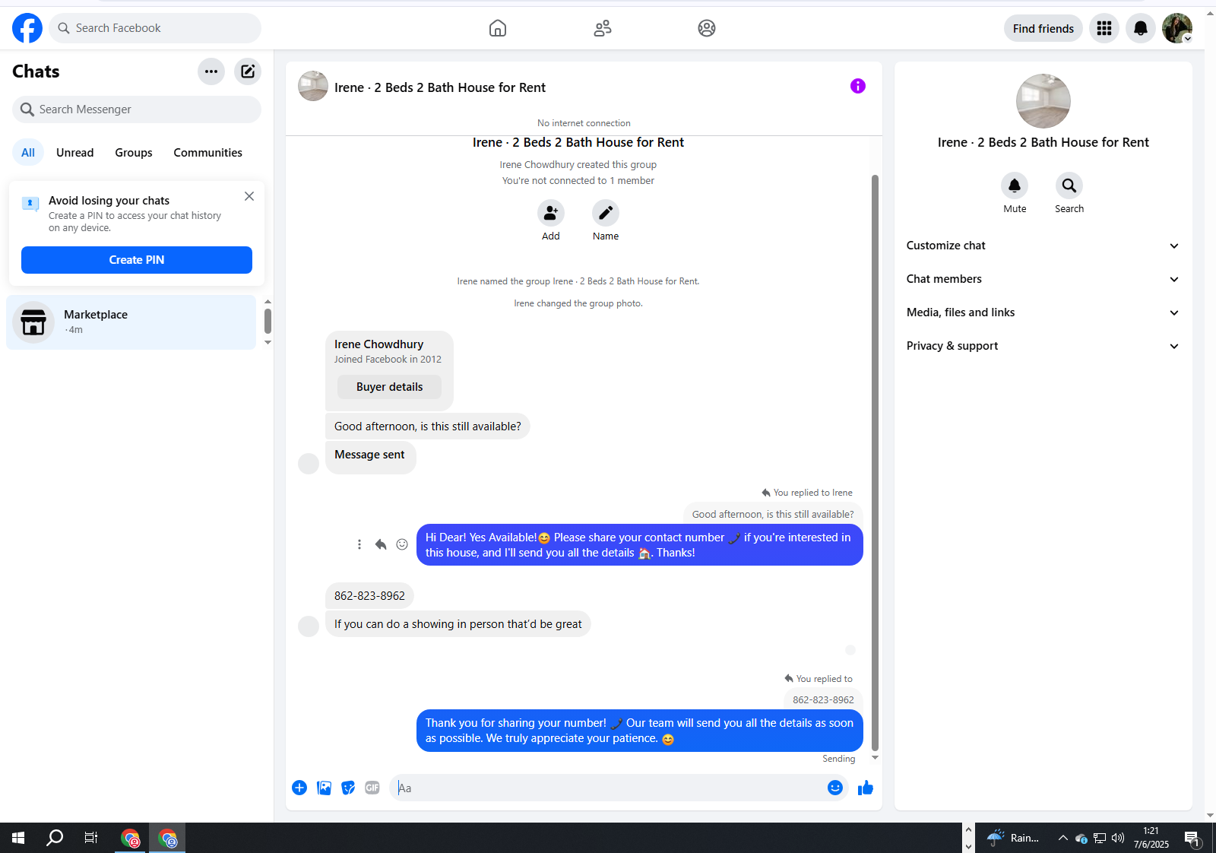This screenshot has width=1216, height=853.
Task: React to the Hi Dear message
Action: [402, 544]
